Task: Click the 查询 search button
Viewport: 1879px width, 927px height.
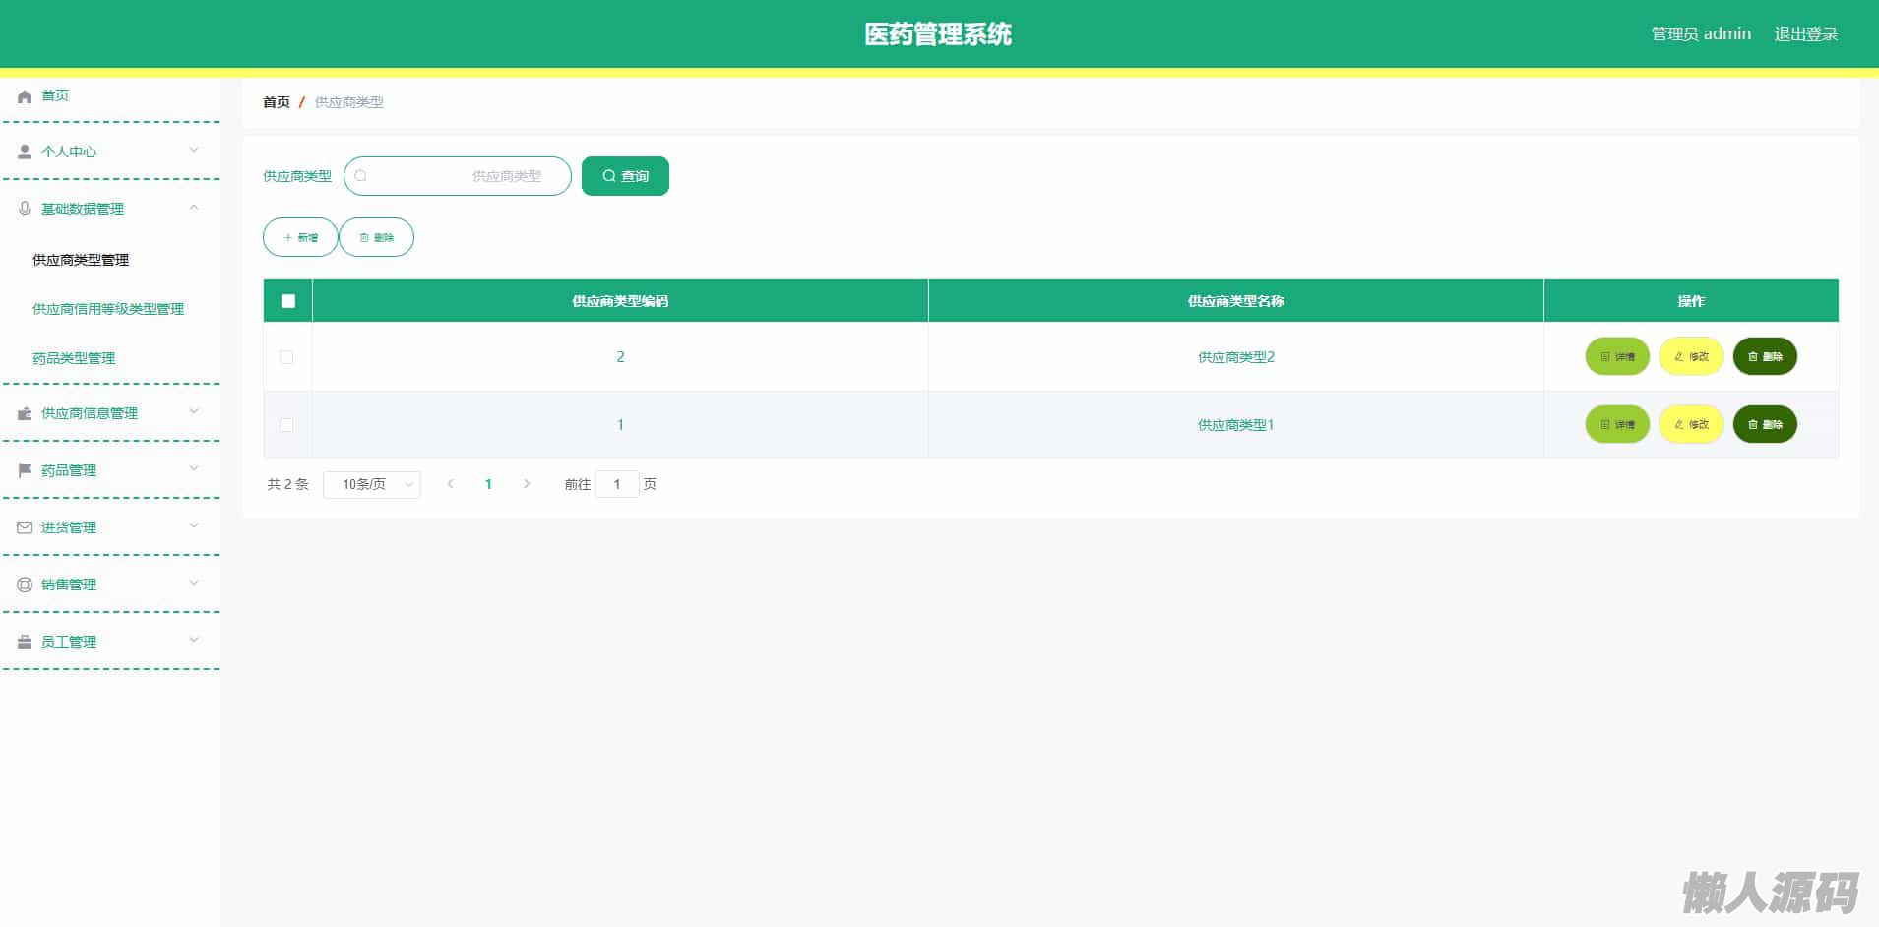Action: (x=625, y=176)
